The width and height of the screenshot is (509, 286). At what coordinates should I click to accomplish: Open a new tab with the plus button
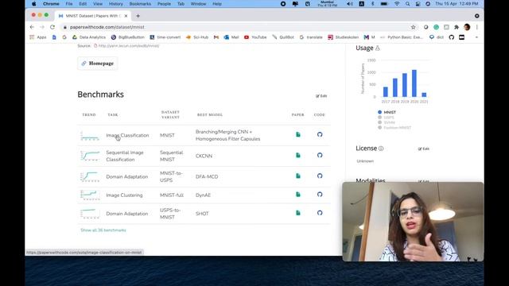138,16
